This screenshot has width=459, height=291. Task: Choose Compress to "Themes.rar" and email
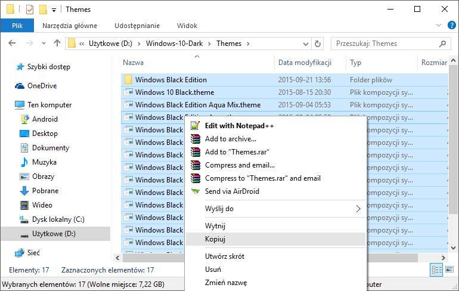pos(276,178)
